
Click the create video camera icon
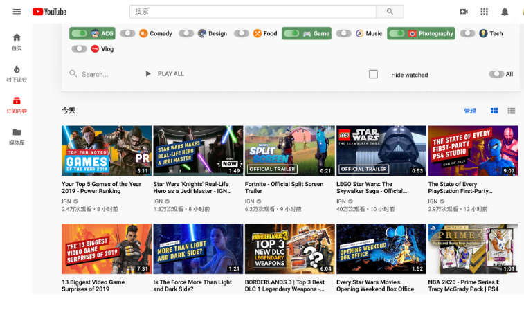[x=464, y=12]
